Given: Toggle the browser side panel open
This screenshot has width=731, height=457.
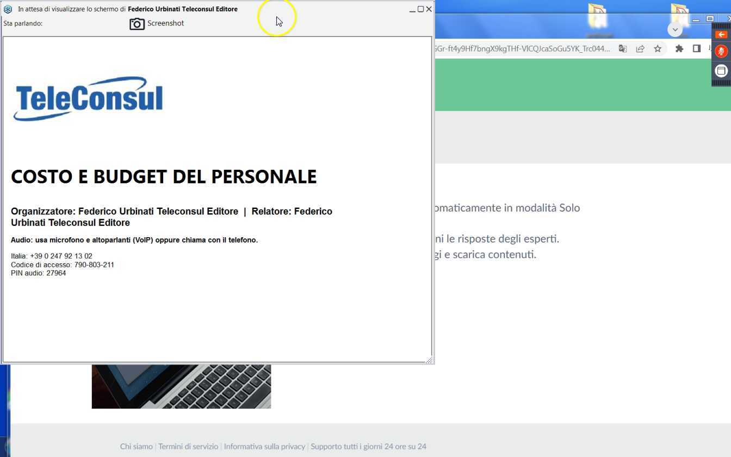Looking at the screenshot, I should click(697, 48).
